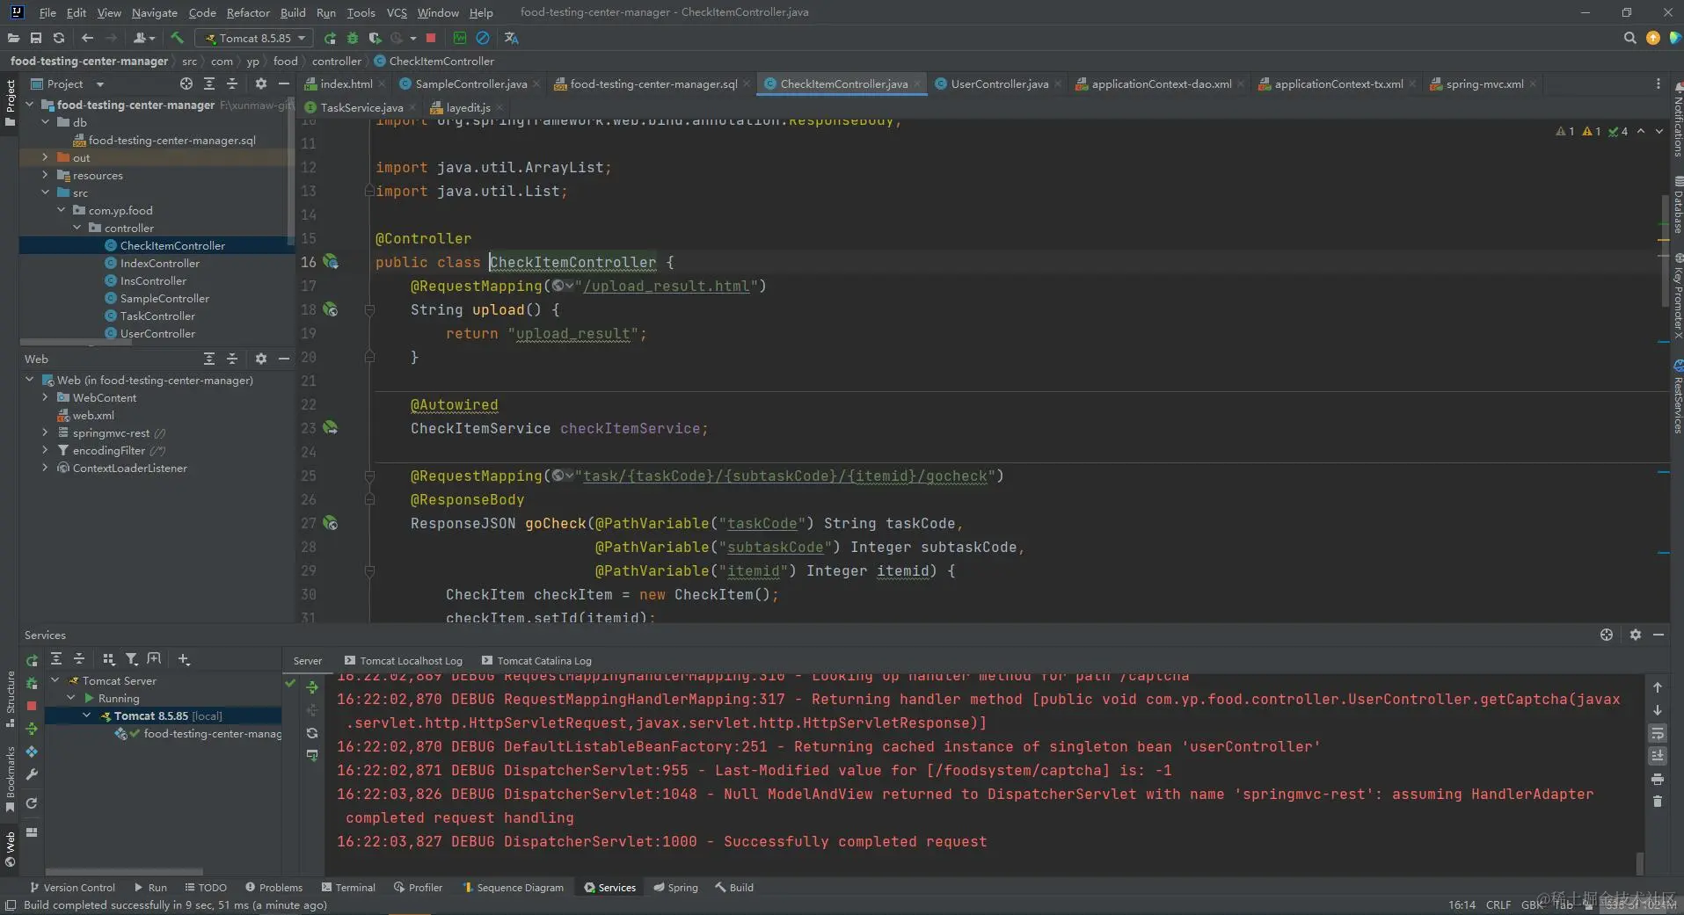Viewport: 1684px width, 915px height.
Task: Select IndexController in the project tree
Action: click(x=159, y=263)
